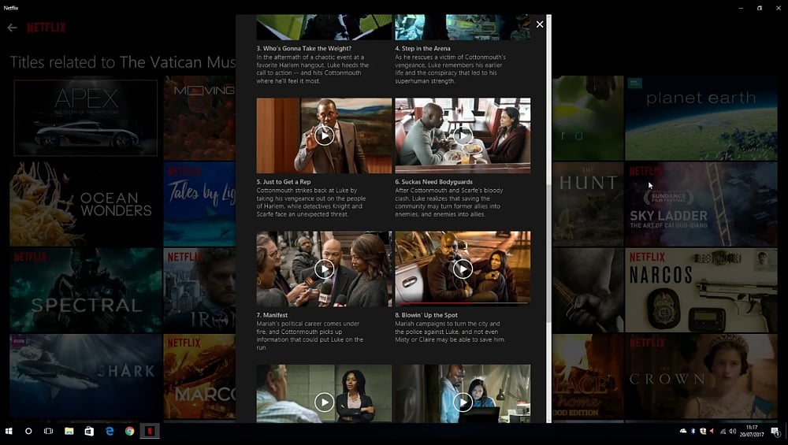The image size is (788, 445).
Task: Open the Sky Ladder title card
Action: click(701, 204)
